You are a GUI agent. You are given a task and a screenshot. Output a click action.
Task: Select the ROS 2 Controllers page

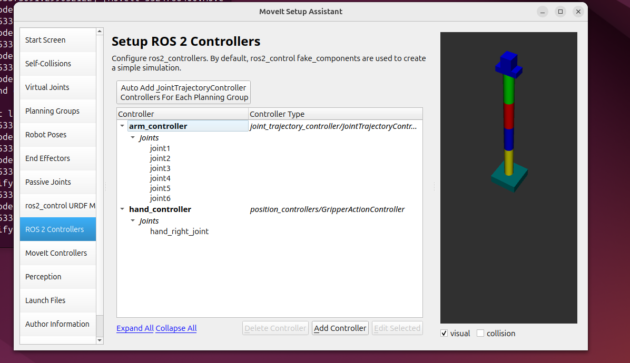(x=58, y=229)
